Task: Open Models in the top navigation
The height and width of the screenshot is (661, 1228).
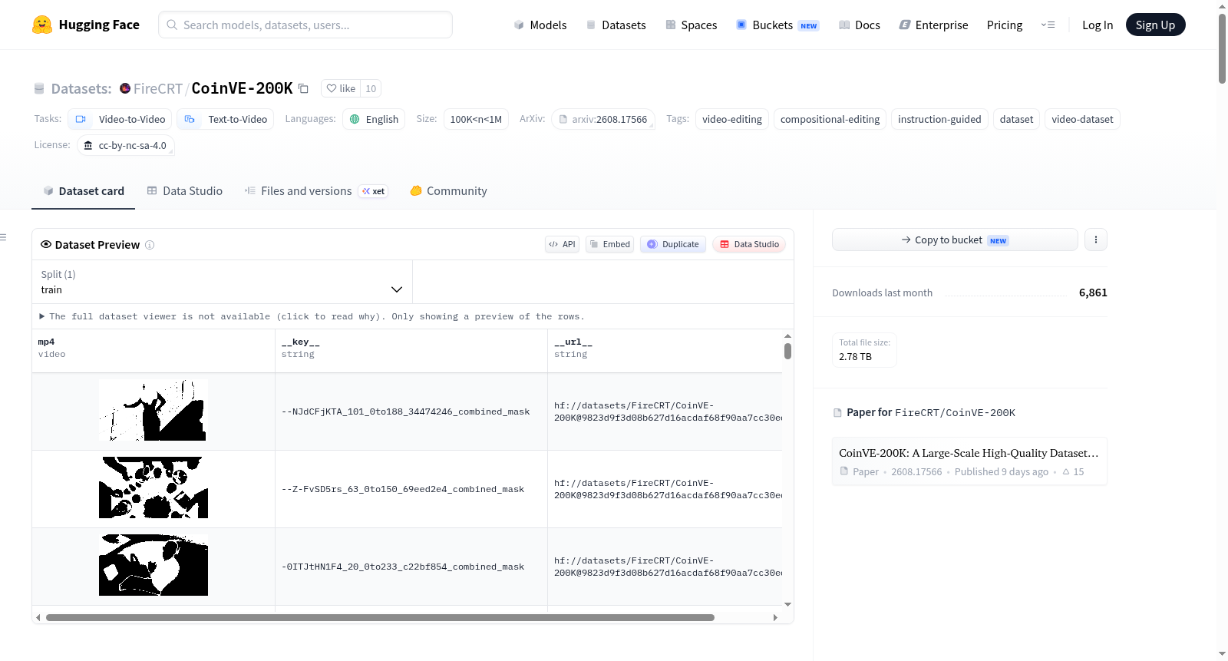Action: [540, 25]
